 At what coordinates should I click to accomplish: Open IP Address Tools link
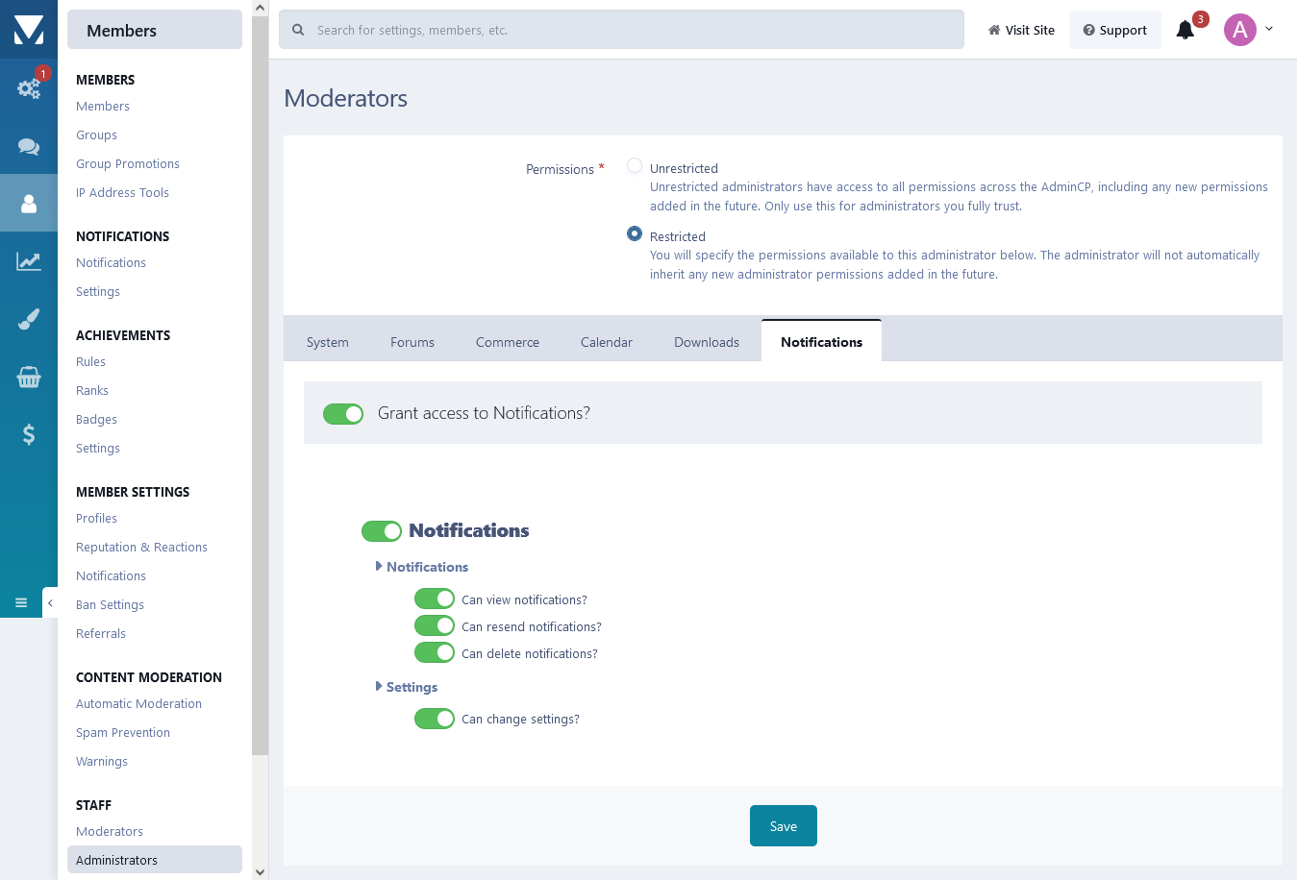(122, 192)
